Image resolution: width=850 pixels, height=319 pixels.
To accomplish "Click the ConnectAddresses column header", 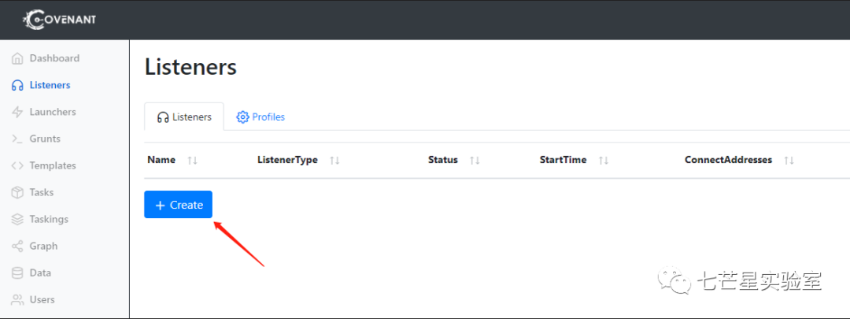I will pos(729,160).
